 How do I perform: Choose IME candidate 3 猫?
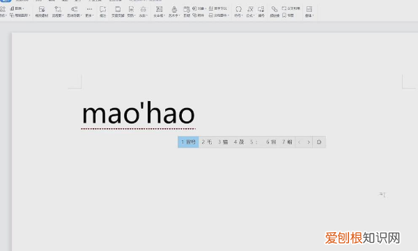coord(223,142)
